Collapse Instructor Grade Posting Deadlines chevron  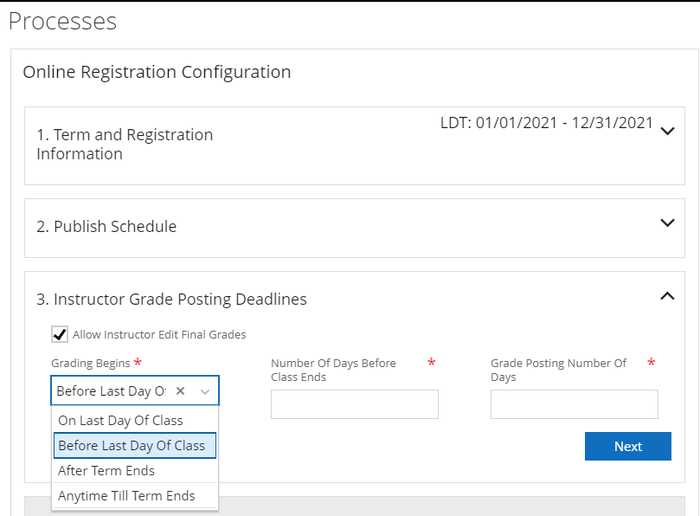click(x=666, y=296)
